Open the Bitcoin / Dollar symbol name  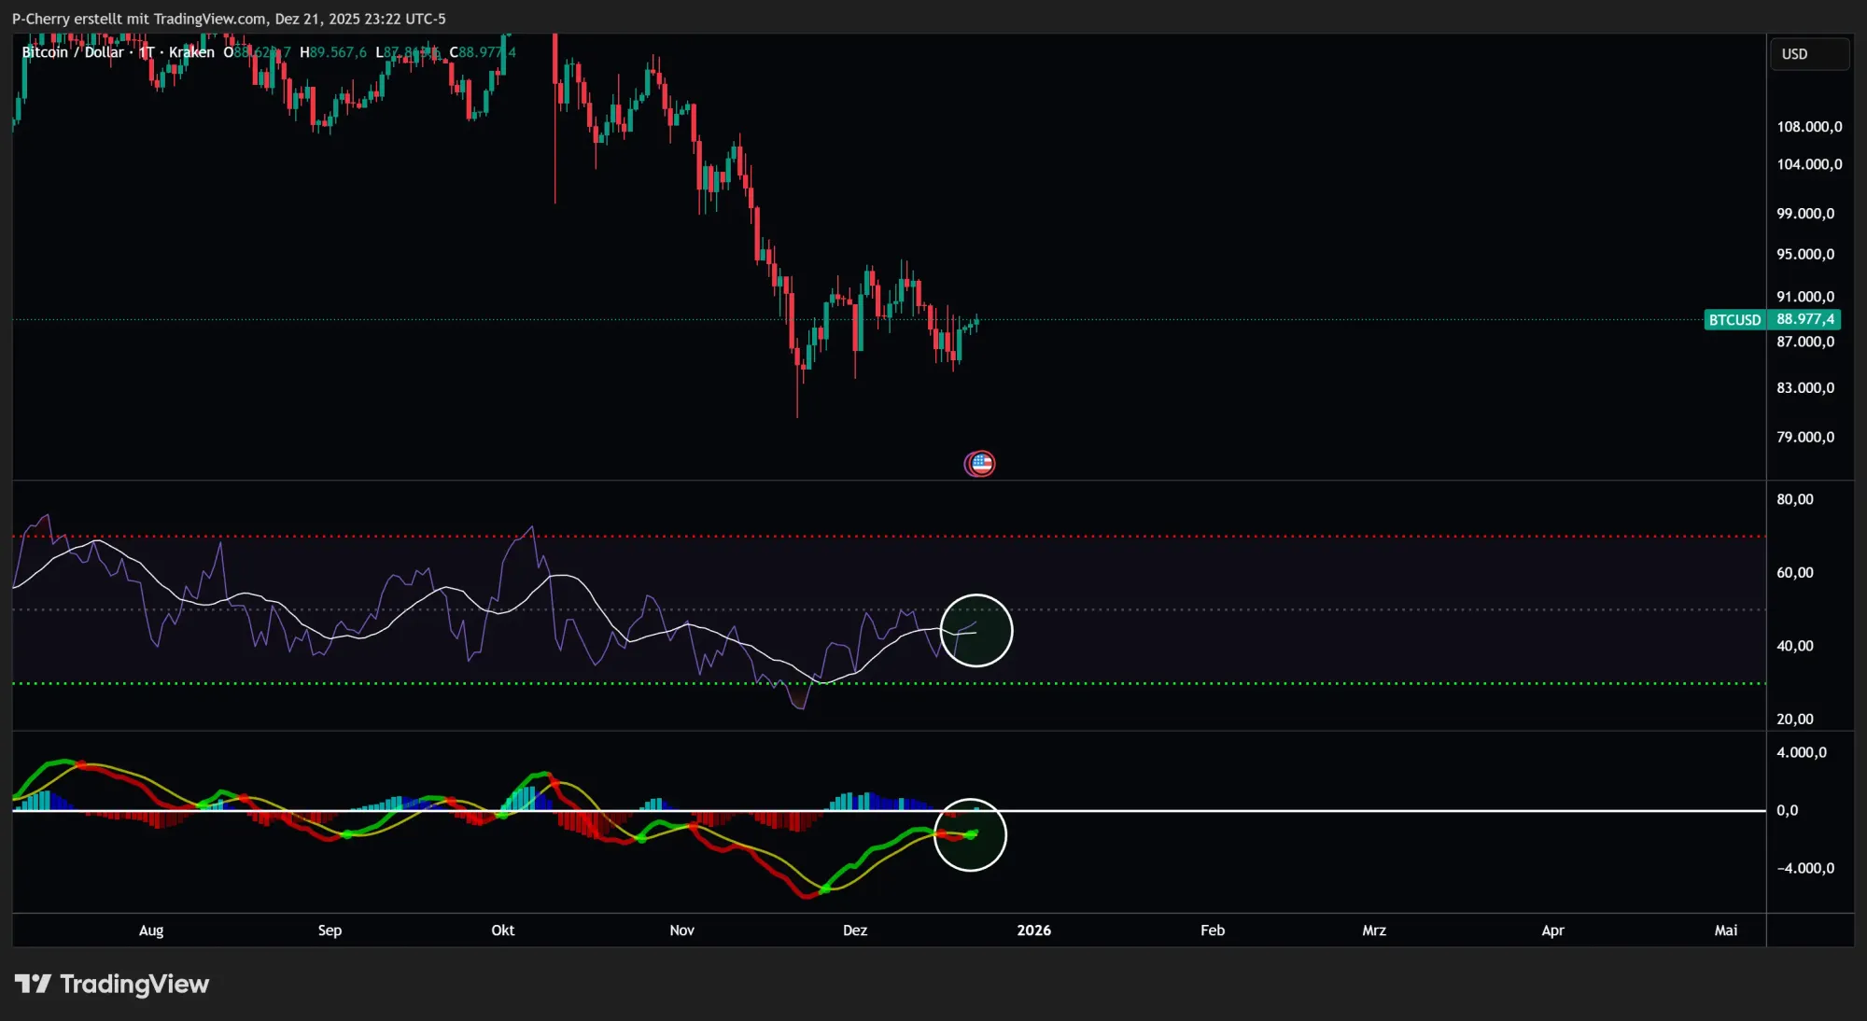click(x=73, y=52)
